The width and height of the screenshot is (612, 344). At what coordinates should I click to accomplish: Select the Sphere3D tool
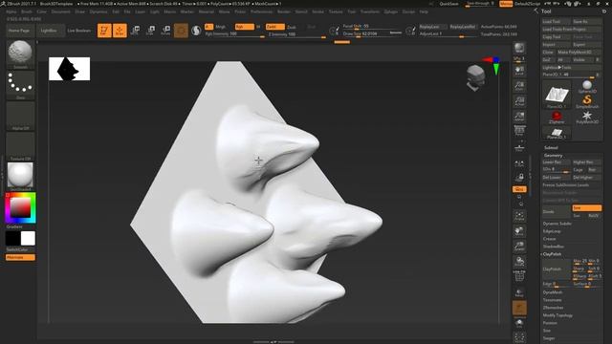click(x=587, y=87)
